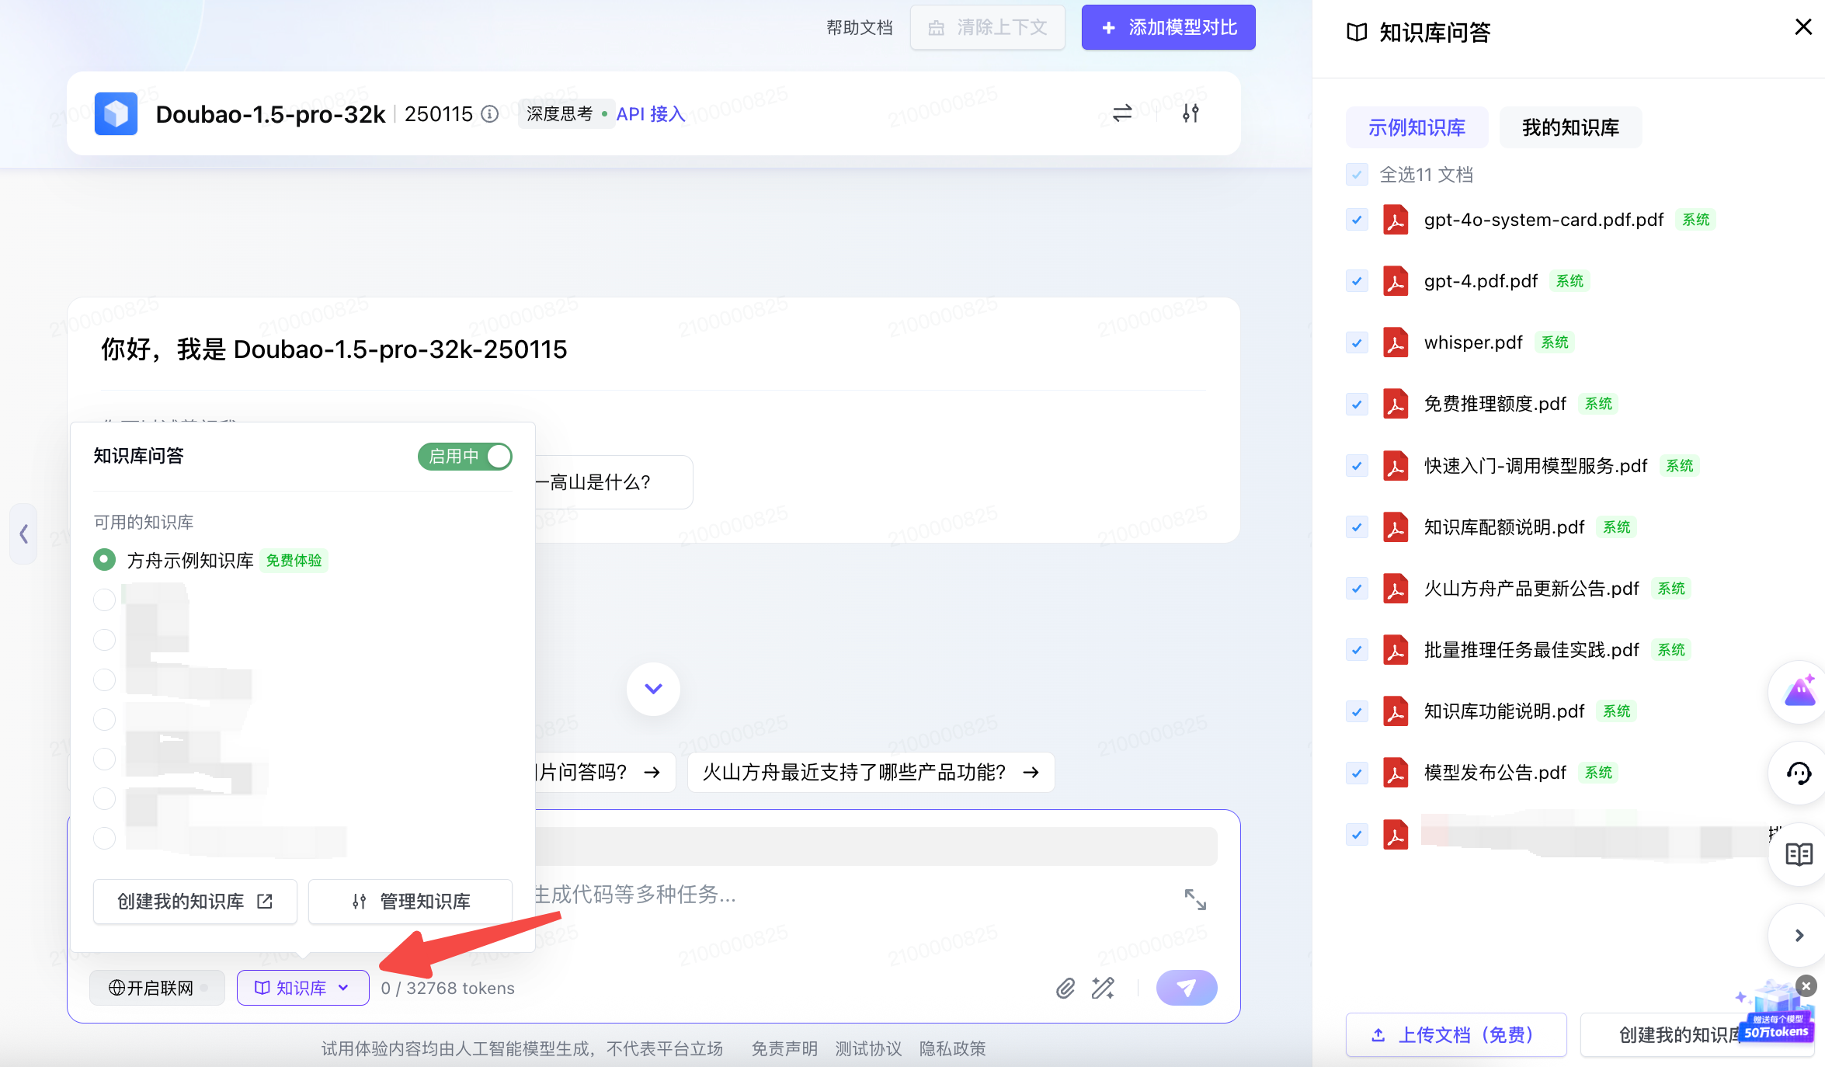
Task: Expand the input box with diagonal arrows
Action: 1195,899
